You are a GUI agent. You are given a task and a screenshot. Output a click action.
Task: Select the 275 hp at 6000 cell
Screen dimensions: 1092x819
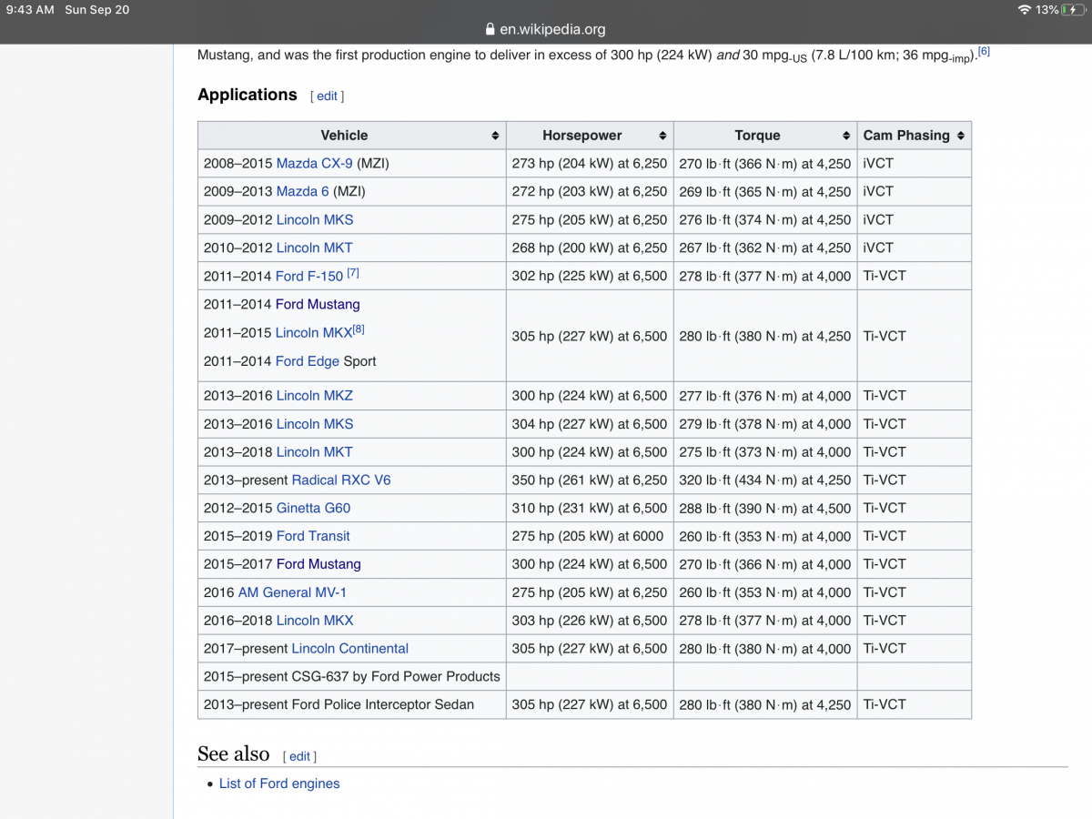pos(590,537)
